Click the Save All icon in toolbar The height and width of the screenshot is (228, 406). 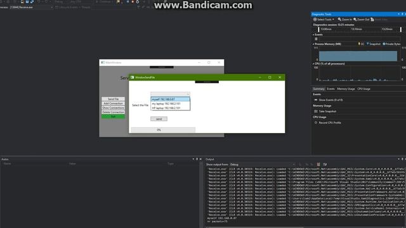click(x=32, y=2)
